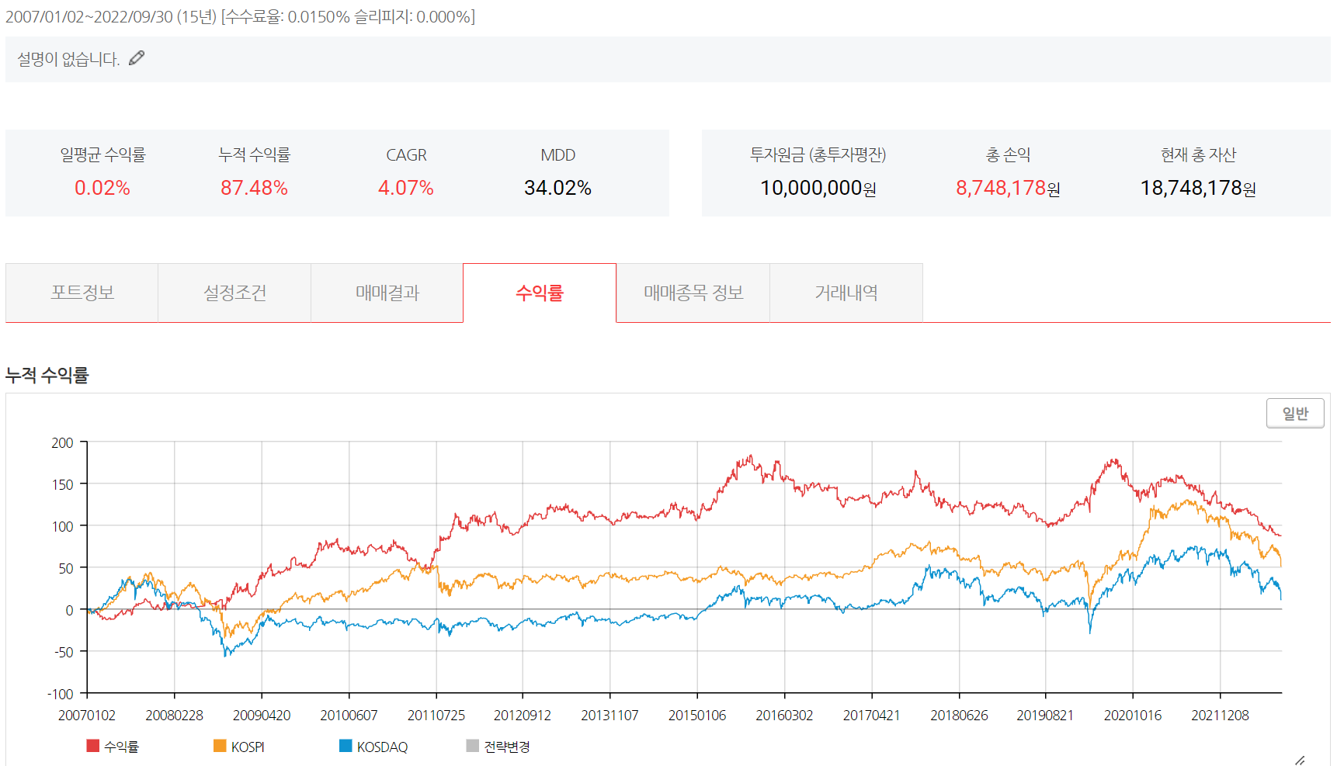
Task: Click the x-axis date label 20150106
Action: pyautogui.click(x=697, y=715)
